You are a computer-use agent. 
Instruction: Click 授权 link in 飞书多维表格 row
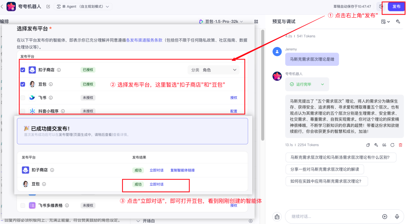pos(233,205)
